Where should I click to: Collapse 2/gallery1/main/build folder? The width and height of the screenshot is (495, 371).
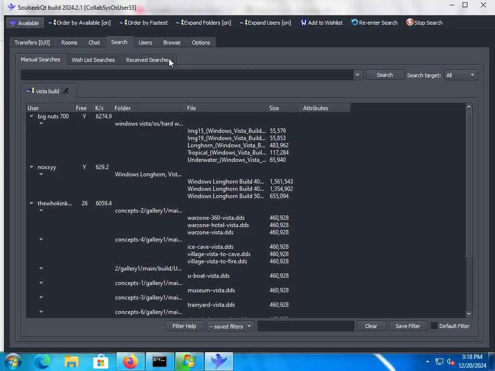point(41,269)
